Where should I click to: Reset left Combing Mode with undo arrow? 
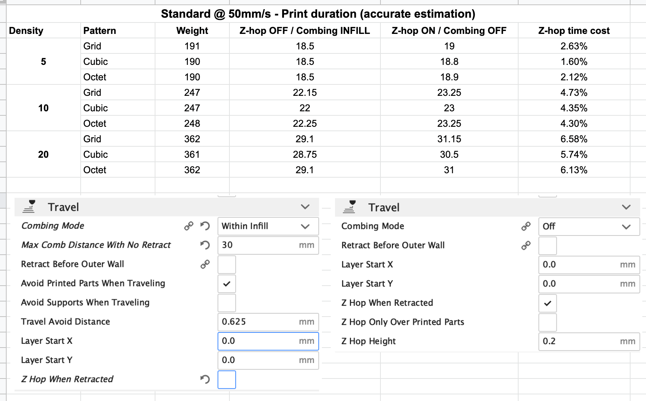(x=205, y=226)
